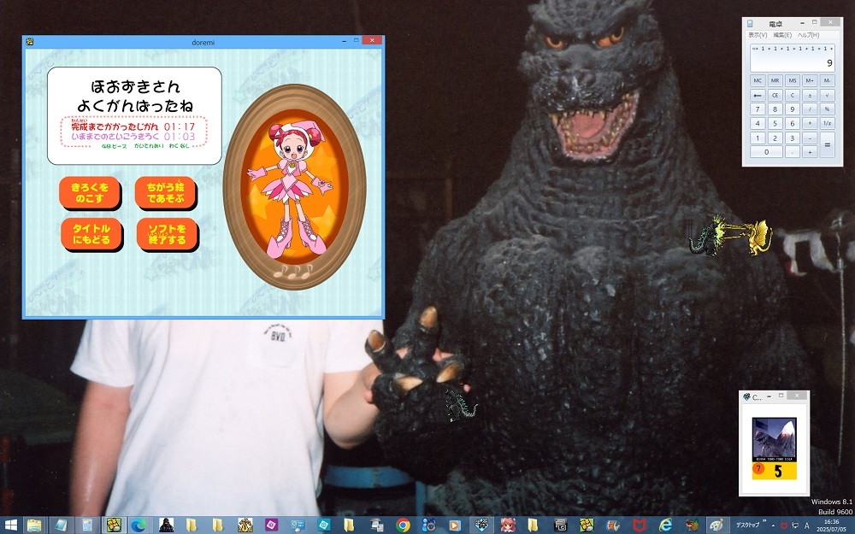Launch Google Chrome from the taskbar

(x=403, y=525)
